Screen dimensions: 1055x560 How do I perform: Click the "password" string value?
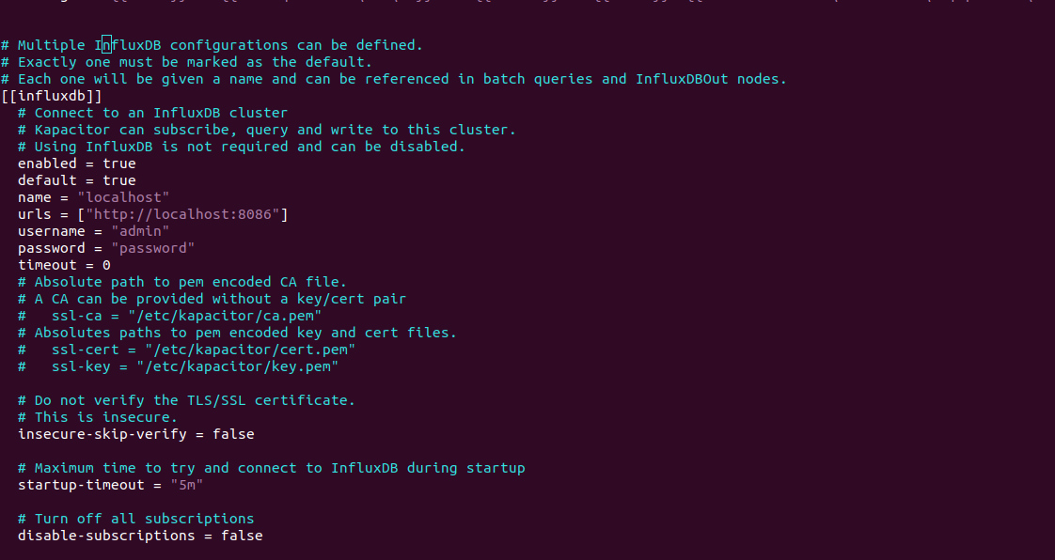coord(152,248)
